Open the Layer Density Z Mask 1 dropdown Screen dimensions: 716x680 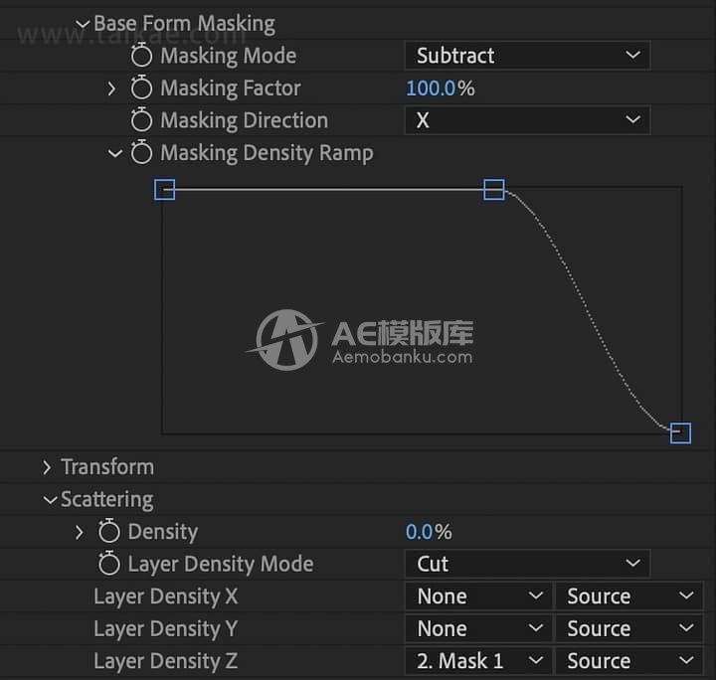coord(478,661)
